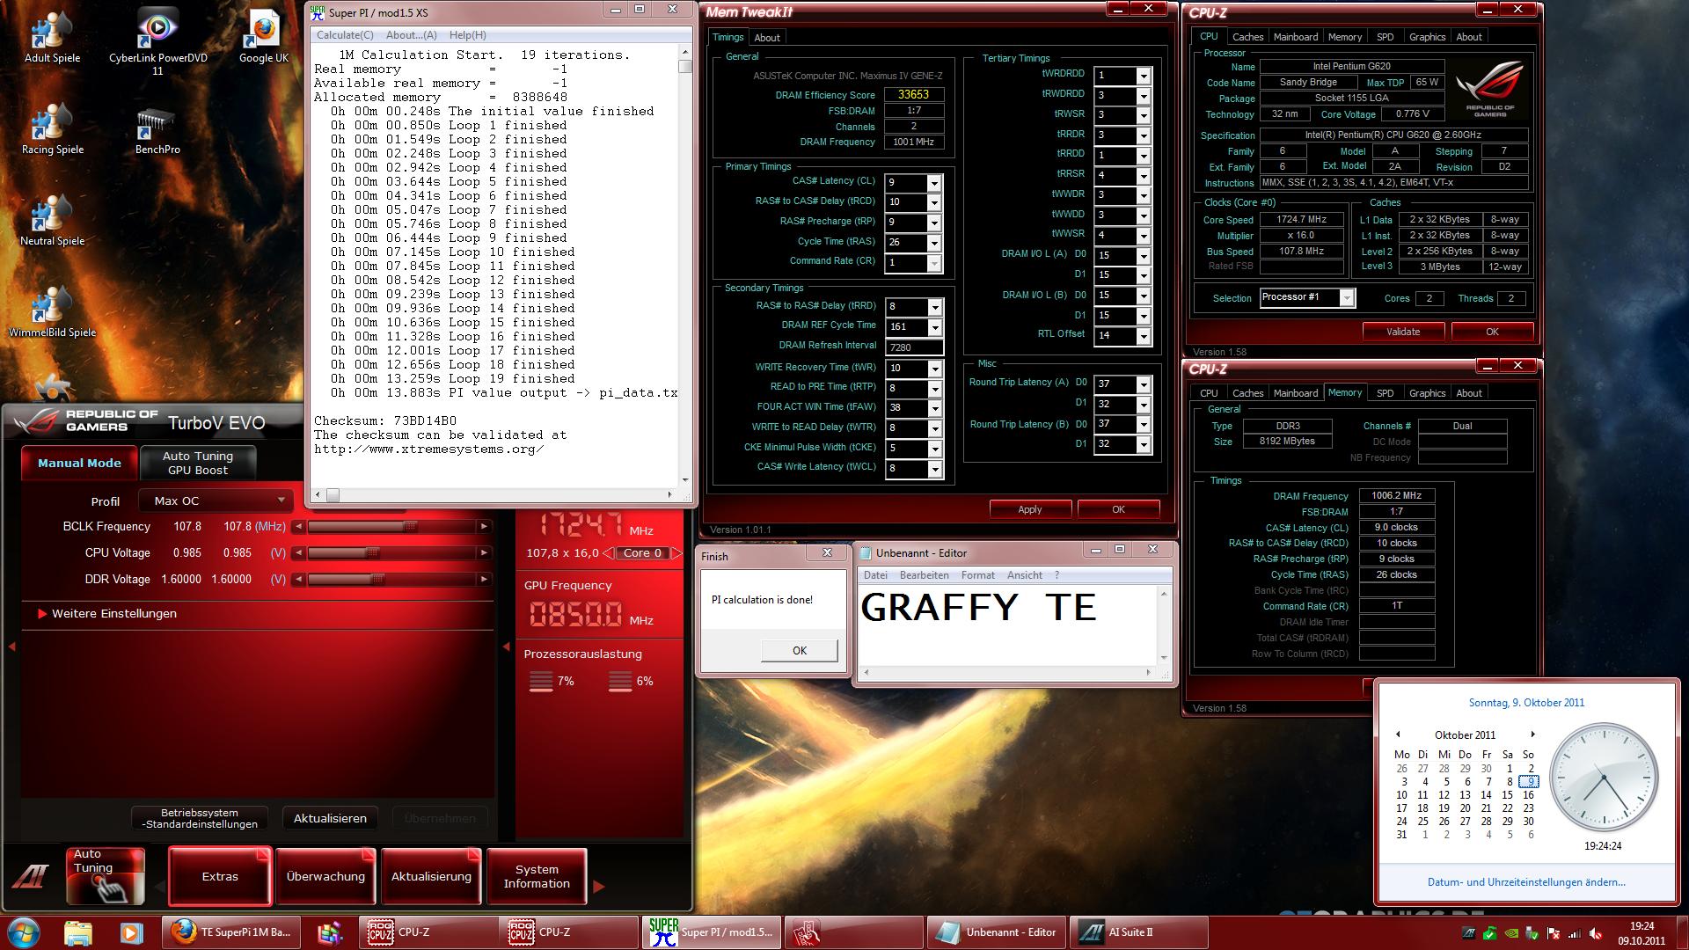Open the Racing Spiele desktop shortcut
Screen dimensions: 1689x950
[52, 128]
